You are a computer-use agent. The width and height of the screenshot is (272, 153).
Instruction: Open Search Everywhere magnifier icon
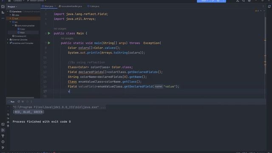(x=244, y=1)
